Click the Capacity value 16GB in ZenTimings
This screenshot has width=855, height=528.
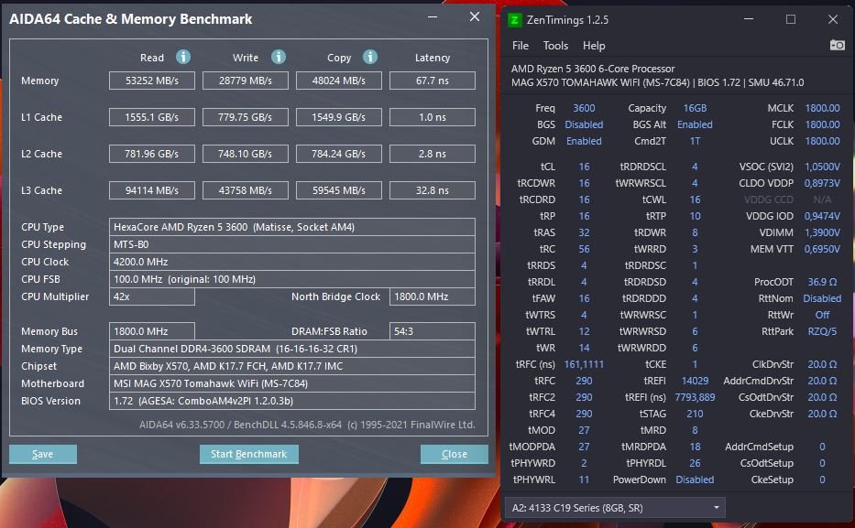click(x=695, y=108)
